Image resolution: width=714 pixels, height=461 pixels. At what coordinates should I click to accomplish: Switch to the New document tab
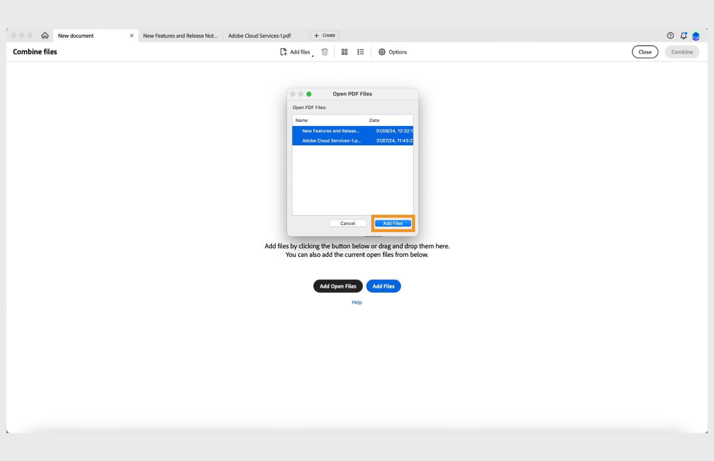(x=75, y=35)
